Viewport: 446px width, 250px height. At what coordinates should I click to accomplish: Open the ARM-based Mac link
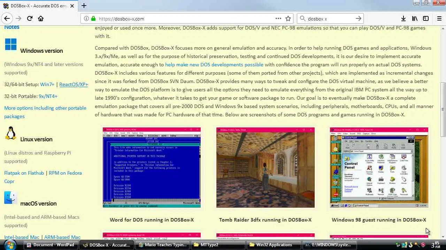click(x=62, y=237)
